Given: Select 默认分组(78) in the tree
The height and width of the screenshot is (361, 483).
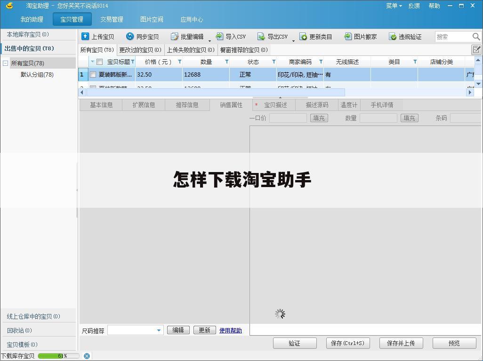Looking at the screenshot, I should (37, 74).
